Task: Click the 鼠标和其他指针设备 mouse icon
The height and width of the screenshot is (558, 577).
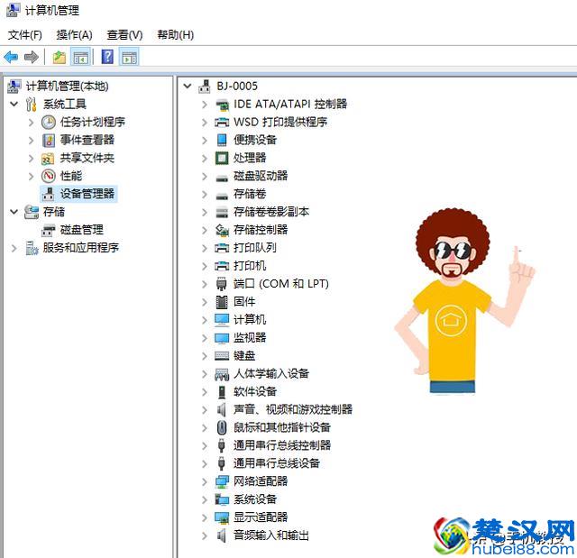Action: [222, 427]
